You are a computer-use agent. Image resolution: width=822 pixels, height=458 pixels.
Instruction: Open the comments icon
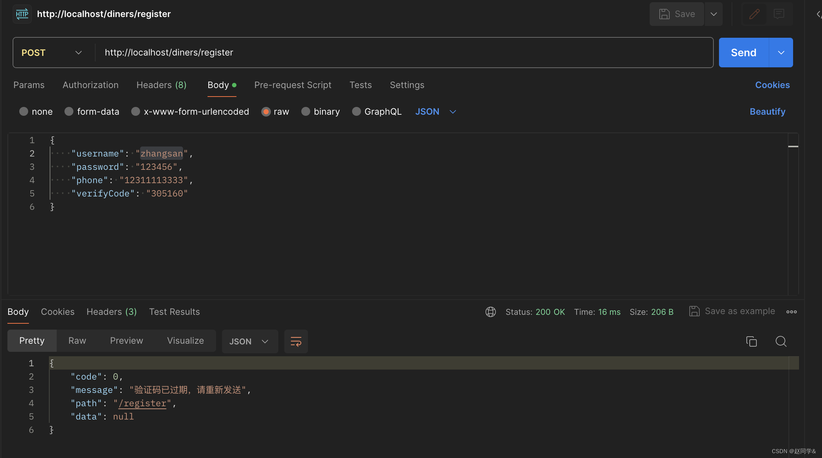point(779,14)
